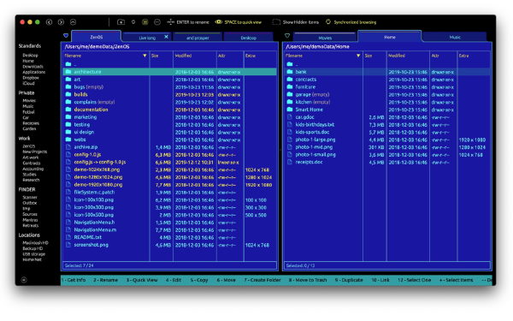
Task: Click the folder icon beside builds
Action: tap(68, 94)
